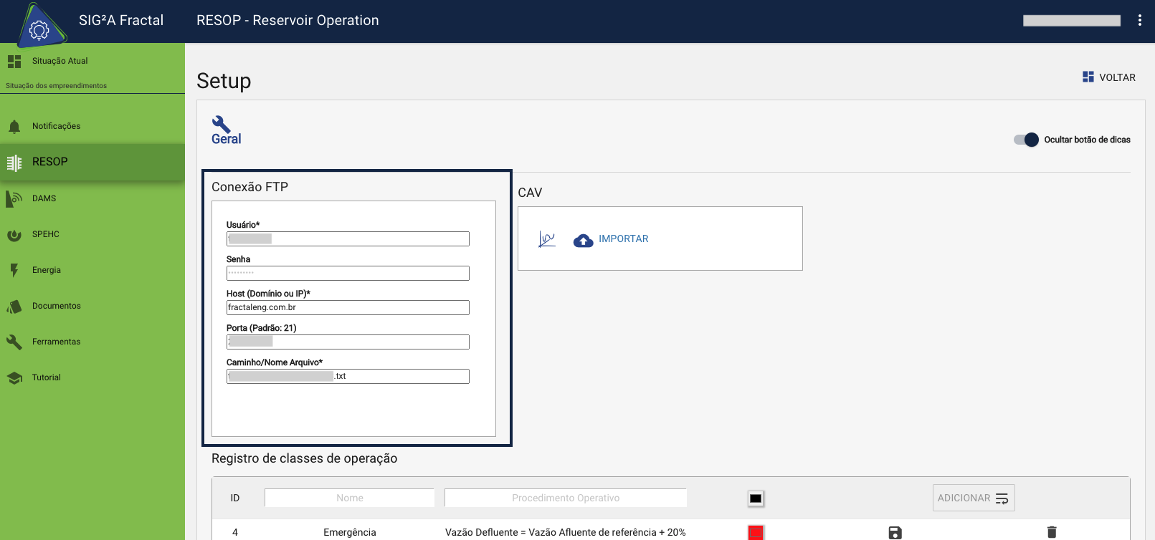Toggle Ocultar botão de dicas switch
The width and height of the screenshot is (1155, 540).
pyautogui.click(x=1026, y=140)
